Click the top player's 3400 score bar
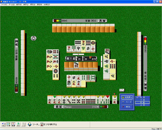This screenshot has width=162, height=130. 80,20
